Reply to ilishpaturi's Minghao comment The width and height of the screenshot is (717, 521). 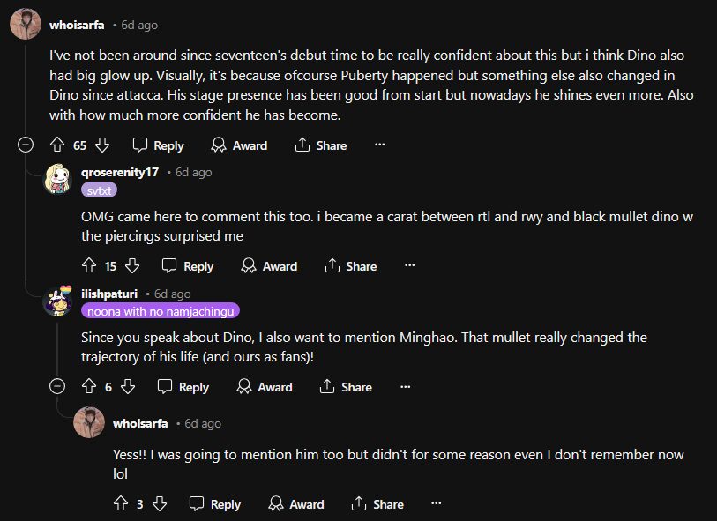(x=183, y=387)
